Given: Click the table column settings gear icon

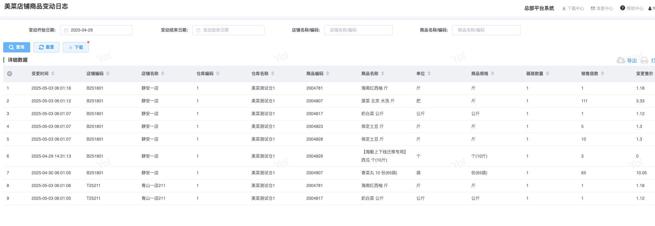Looking at the screenshot, I should 10,74.
